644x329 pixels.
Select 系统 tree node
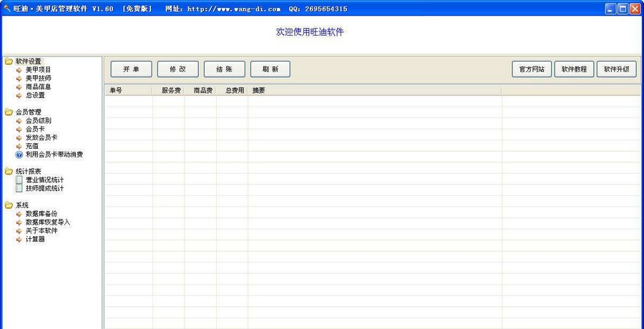(22, 205)
